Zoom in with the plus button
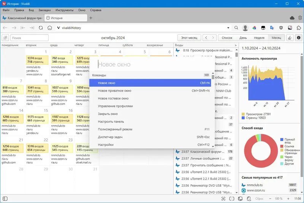The height and width of the screenshot is (203, 304). pos(288,198)
